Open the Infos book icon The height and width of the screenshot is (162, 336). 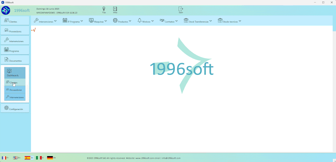[x=115, y=10]
